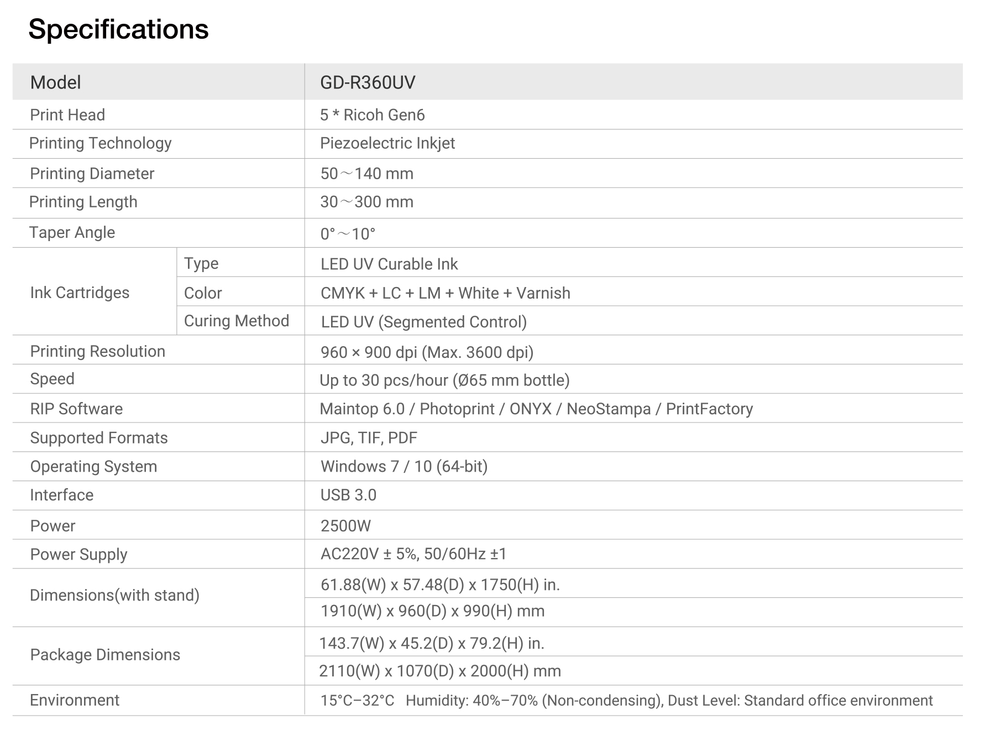Click the RIP Software software list
The height and width of the screenshot is (746, 1006).
pyautogui.click(x=536, y=409)
